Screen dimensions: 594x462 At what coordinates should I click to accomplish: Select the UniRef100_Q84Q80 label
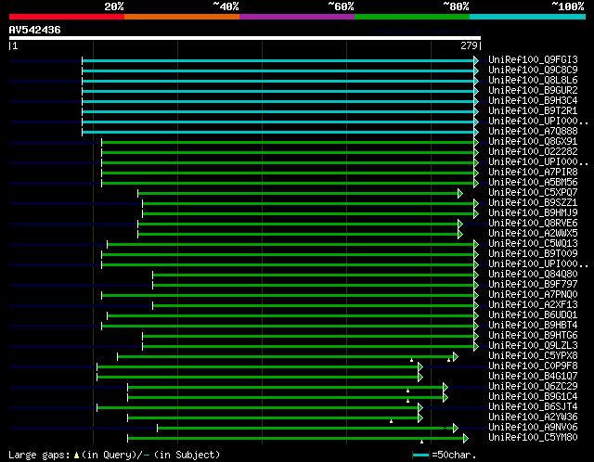533,275
